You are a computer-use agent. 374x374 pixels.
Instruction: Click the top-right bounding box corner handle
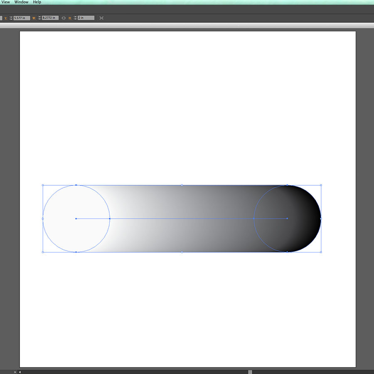pos(321,185)
